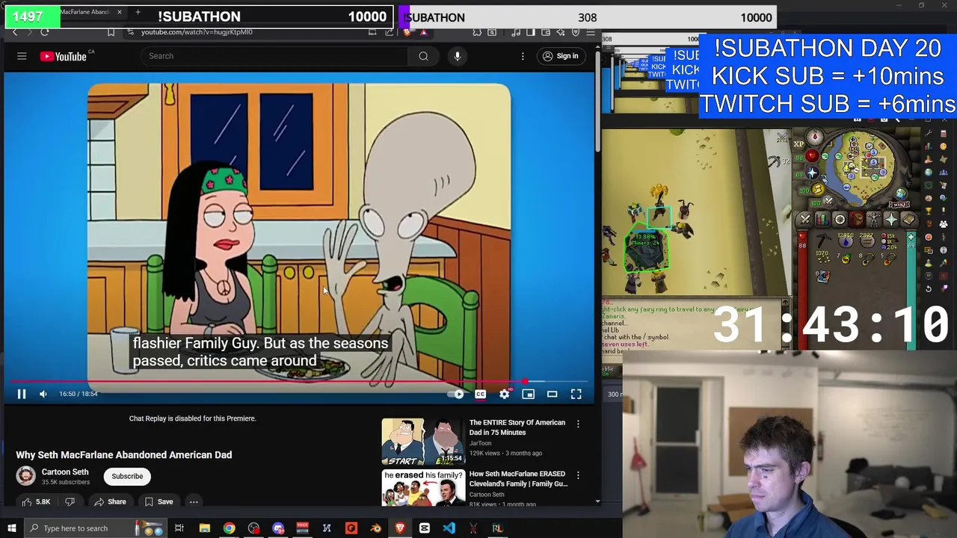Open the world map globe orb
The image size is (957, 538).
(x=900, y=192)
